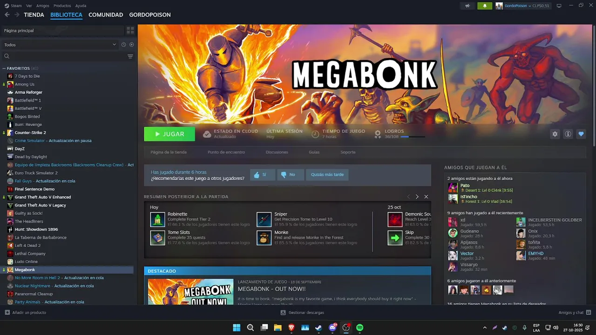Open GORDOPOISON profile tab
This screenshot has height=335, width=596.
(x=150, y=15)
